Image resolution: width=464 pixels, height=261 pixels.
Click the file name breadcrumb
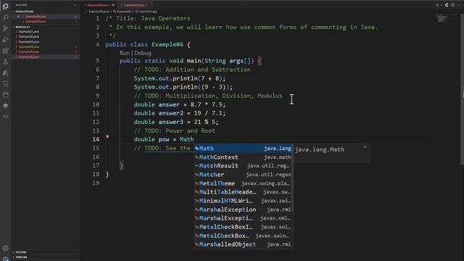[x=99, y=12]
